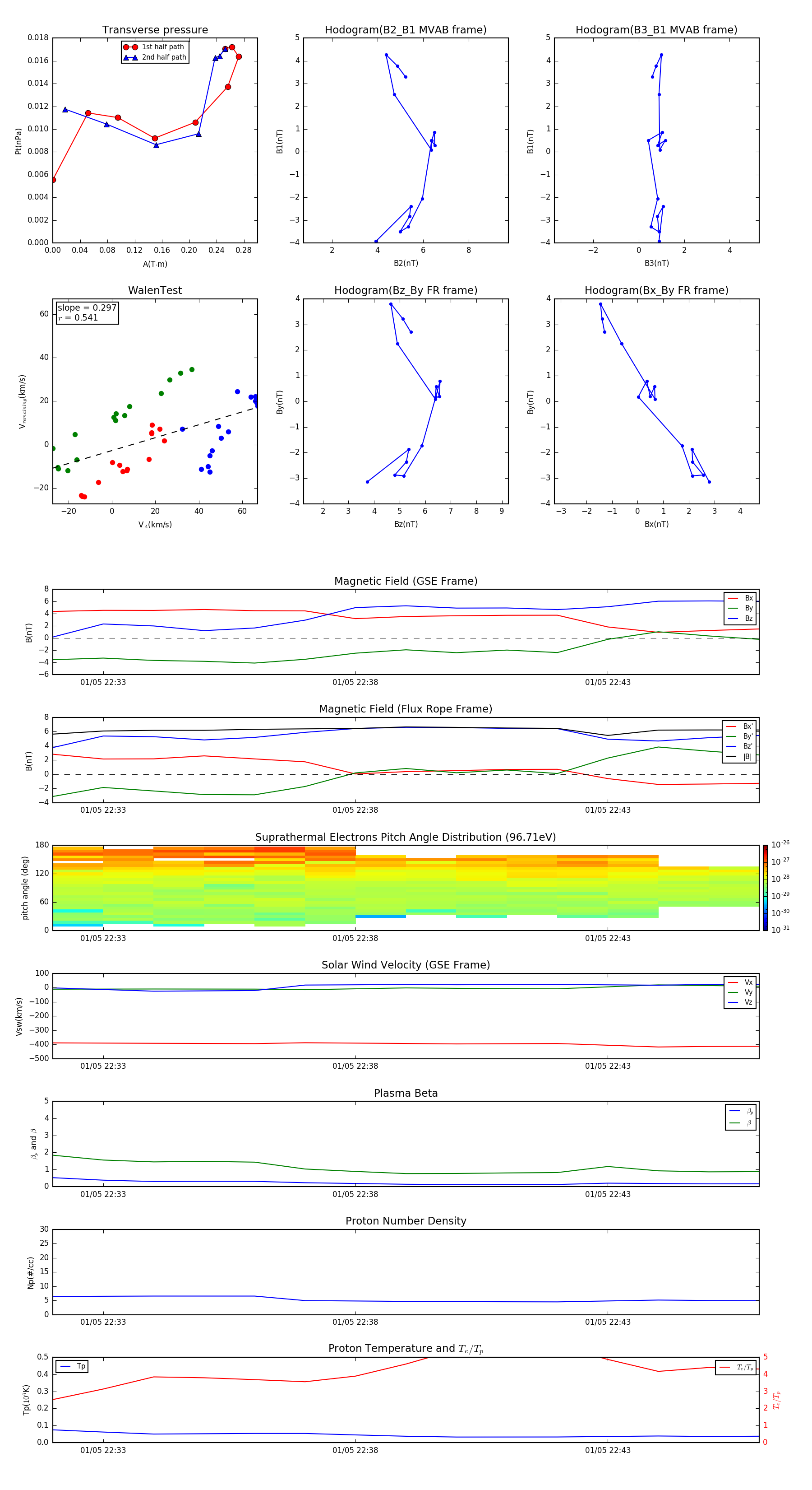Click the 'Bz(nT)' x-axis label

[x=406, y=524]
